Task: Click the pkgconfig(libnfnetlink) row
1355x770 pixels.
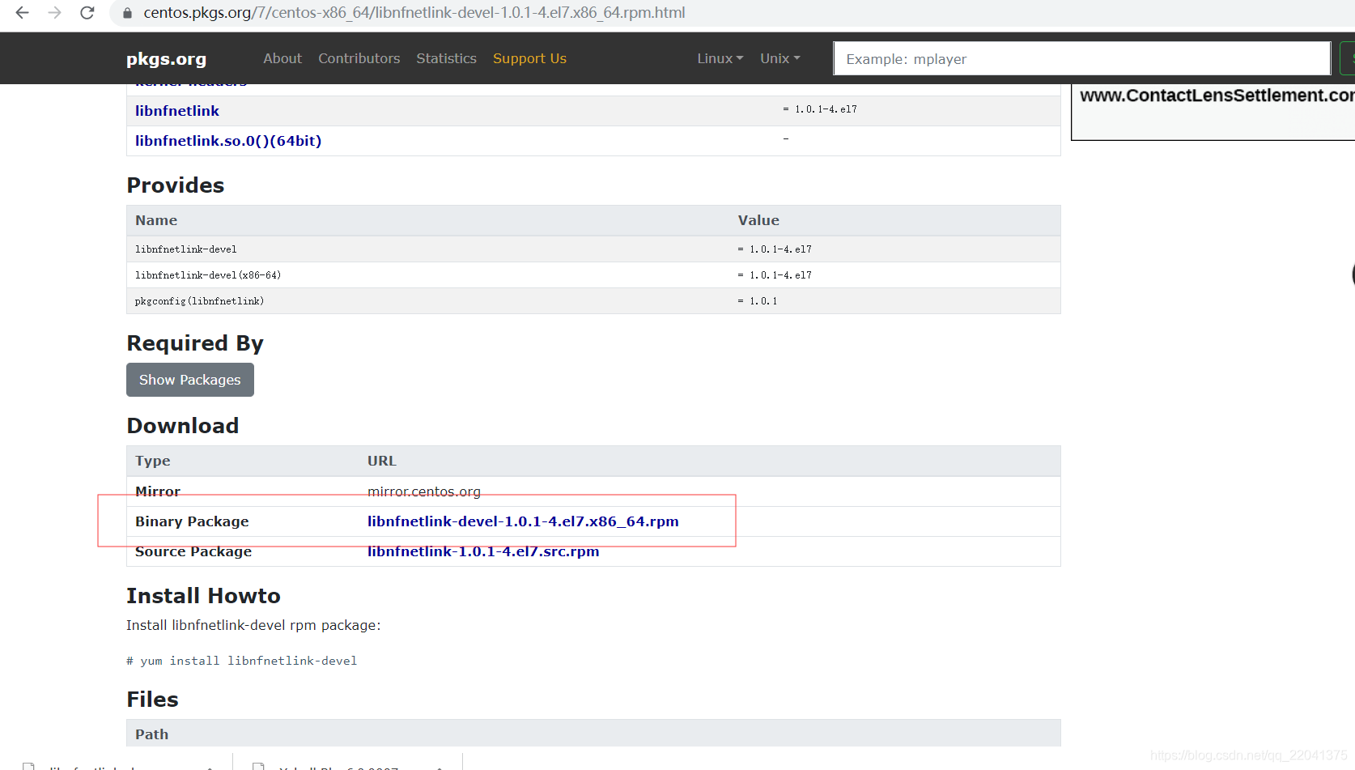Action: pyautogui.click(x=593, y=301)
